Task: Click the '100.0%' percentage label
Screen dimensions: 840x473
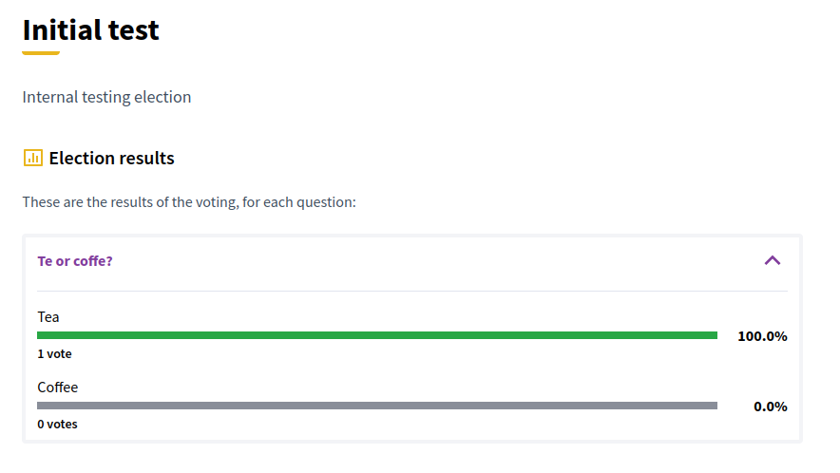Action: 762,336
